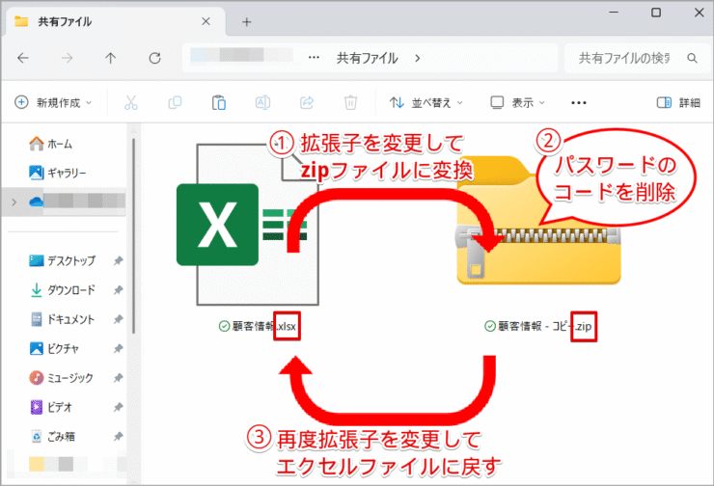
Task: Open the toolbar more options ellipsis
Action: coord(579,103)
